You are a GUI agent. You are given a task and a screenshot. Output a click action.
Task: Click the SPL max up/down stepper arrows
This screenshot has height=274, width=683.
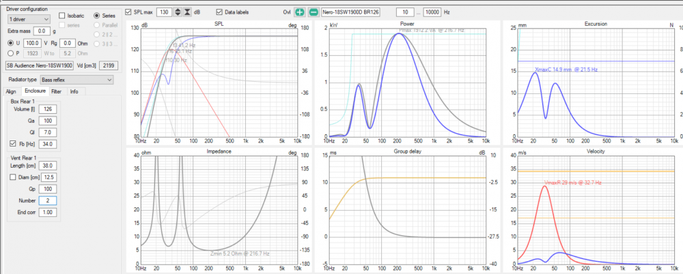(x=178, y=12)
